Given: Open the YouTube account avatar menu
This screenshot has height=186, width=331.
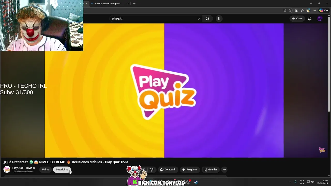Looking at the screenshot, I should coord(320,19).
